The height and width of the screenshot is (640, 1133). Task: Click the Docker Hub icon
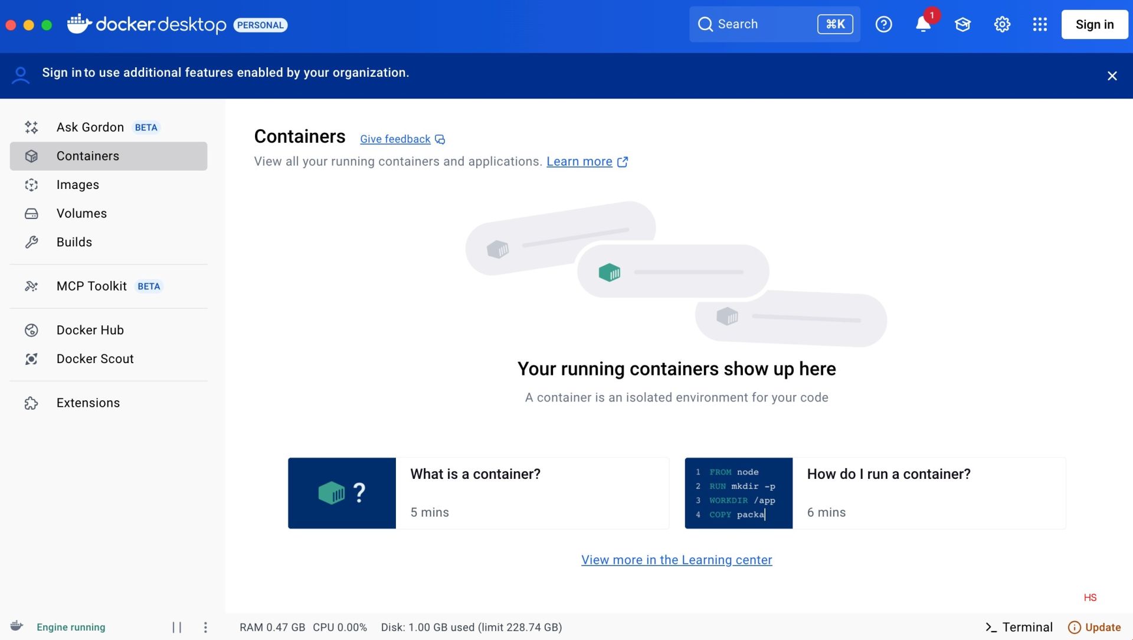(x=31, y=330)
